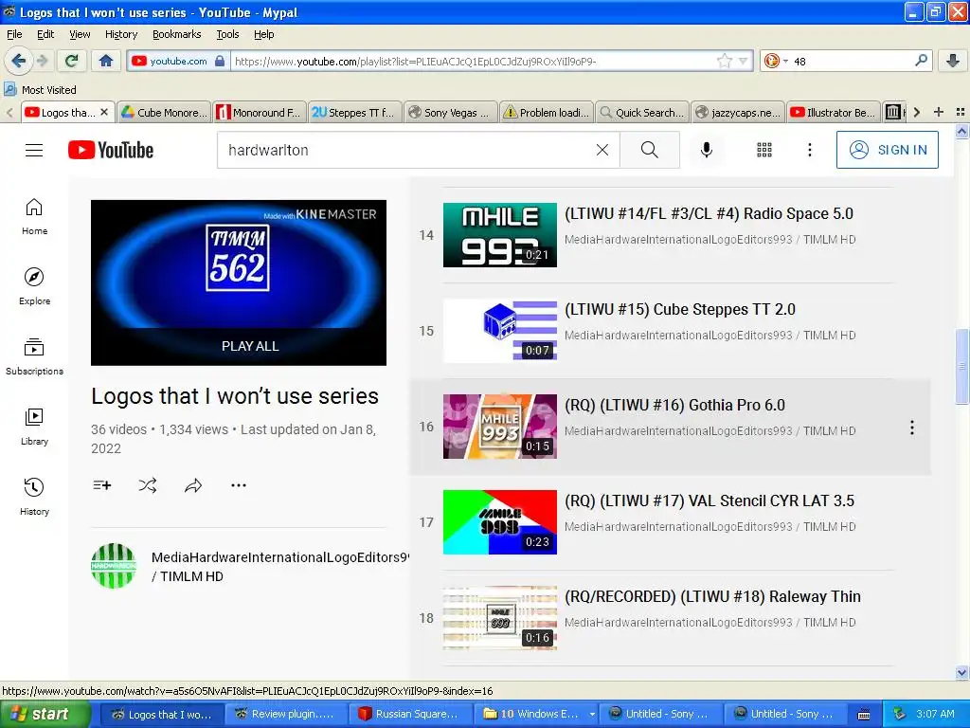Expand search engine selector dropdown

coord(785,61)
